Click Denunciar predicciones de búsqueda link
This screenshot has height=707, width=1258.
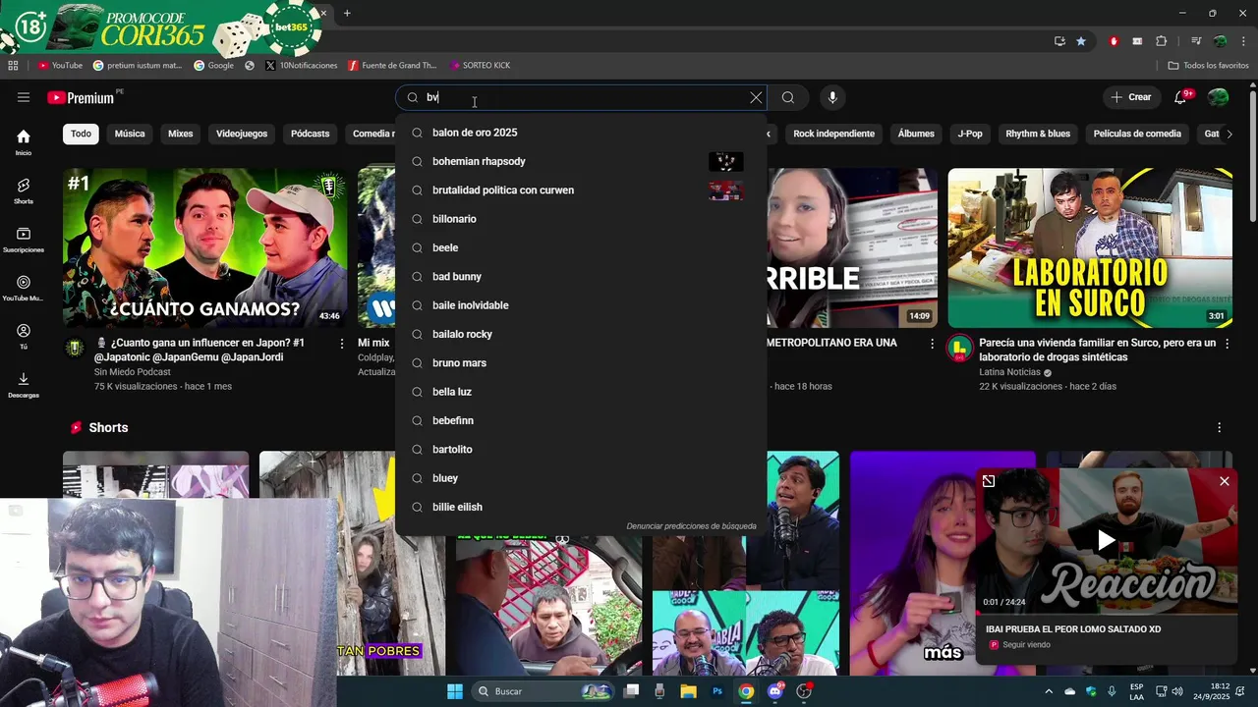692,526
